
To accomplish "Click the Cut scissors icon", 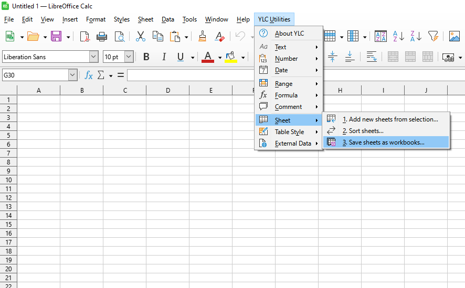I will 140,36.
